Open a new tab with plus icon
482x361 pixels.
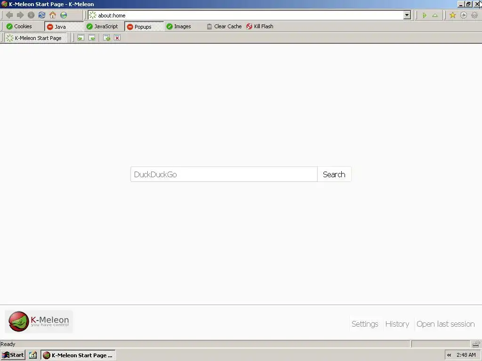[x=106, y=38]
